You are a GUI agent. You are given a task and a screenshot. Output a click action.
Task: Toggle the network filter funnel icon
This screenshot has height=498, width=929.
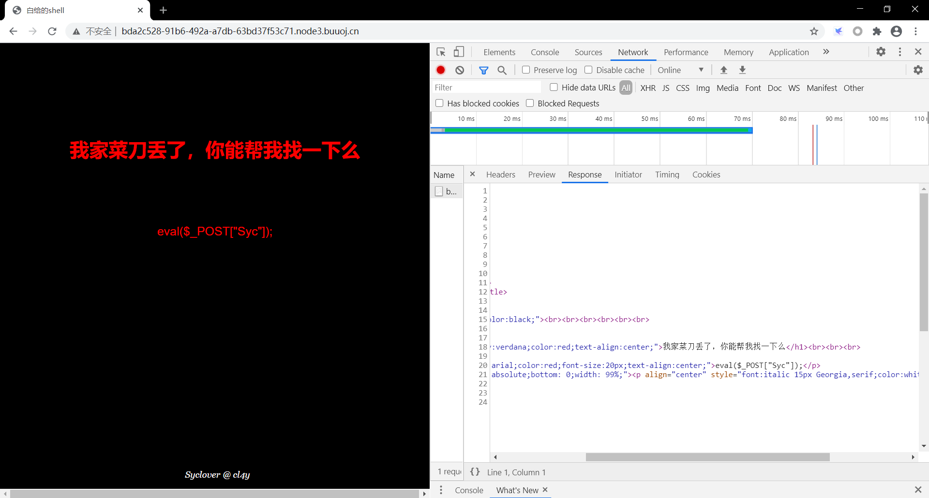[483, 70]
